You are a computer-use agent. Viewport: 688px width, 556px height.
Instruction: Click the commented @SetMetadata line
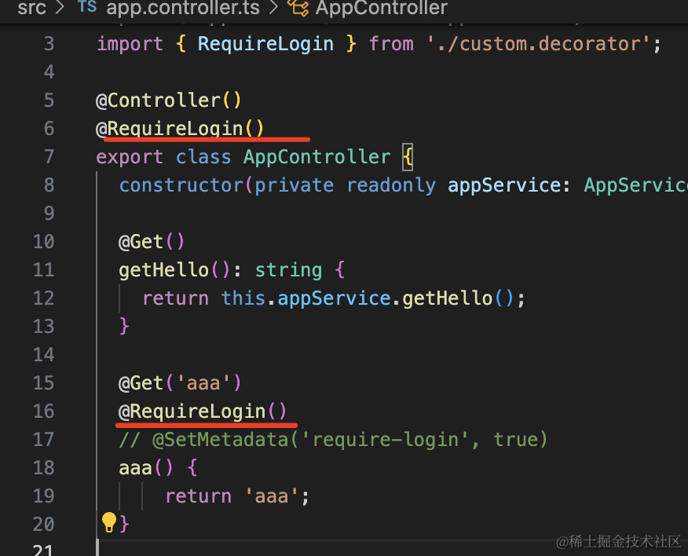point(333,439)
